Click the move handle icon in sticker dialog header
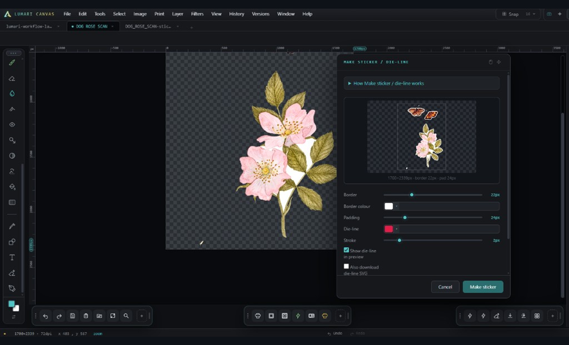This screenshot has width=569, height=345. pyautogui.click(x=499, y=62)
